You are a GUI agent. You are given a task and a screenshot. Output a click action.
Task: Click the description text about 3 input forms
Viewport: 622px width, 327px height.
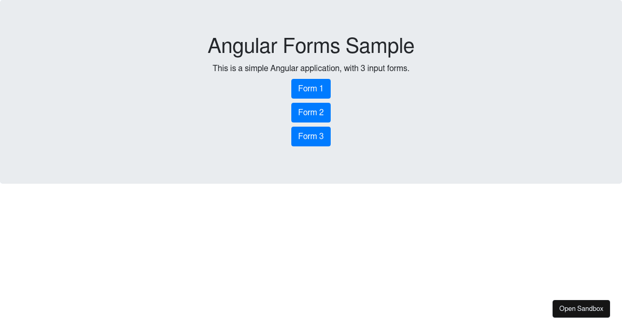click(311, 68)
